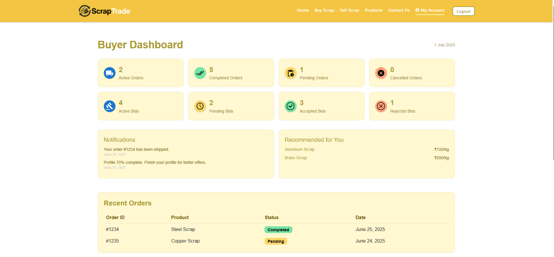Open the Aluminum Scrap recommendation
The width and height of the screenshot is (554, 257).
coord(300,150)
